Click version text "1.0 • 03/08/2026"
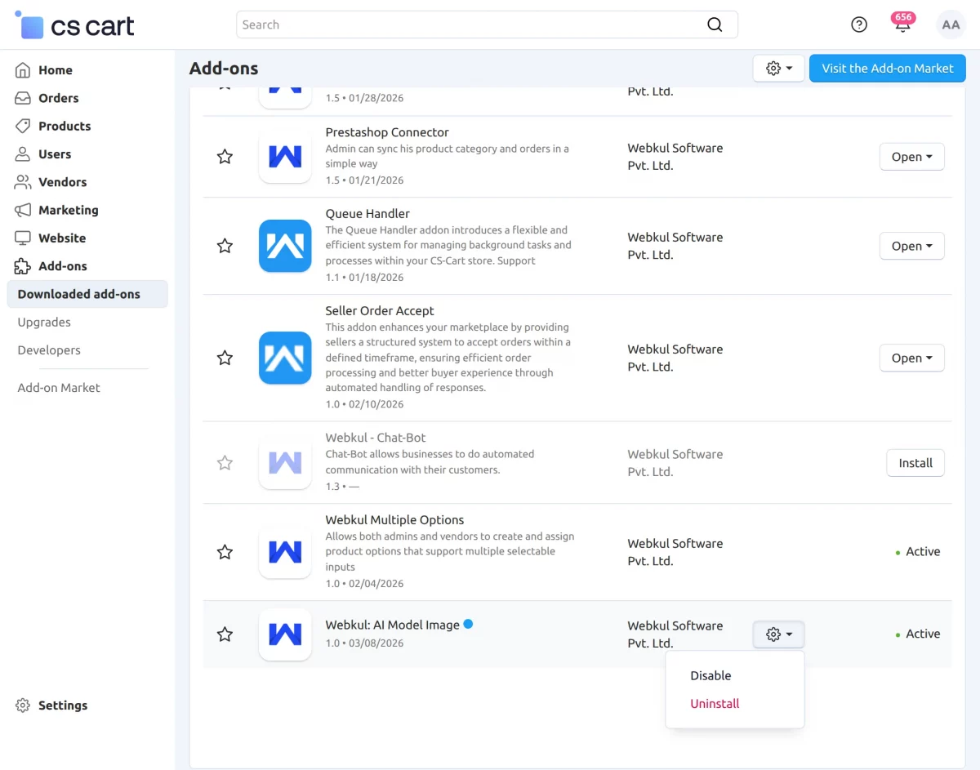 [364, 643]
